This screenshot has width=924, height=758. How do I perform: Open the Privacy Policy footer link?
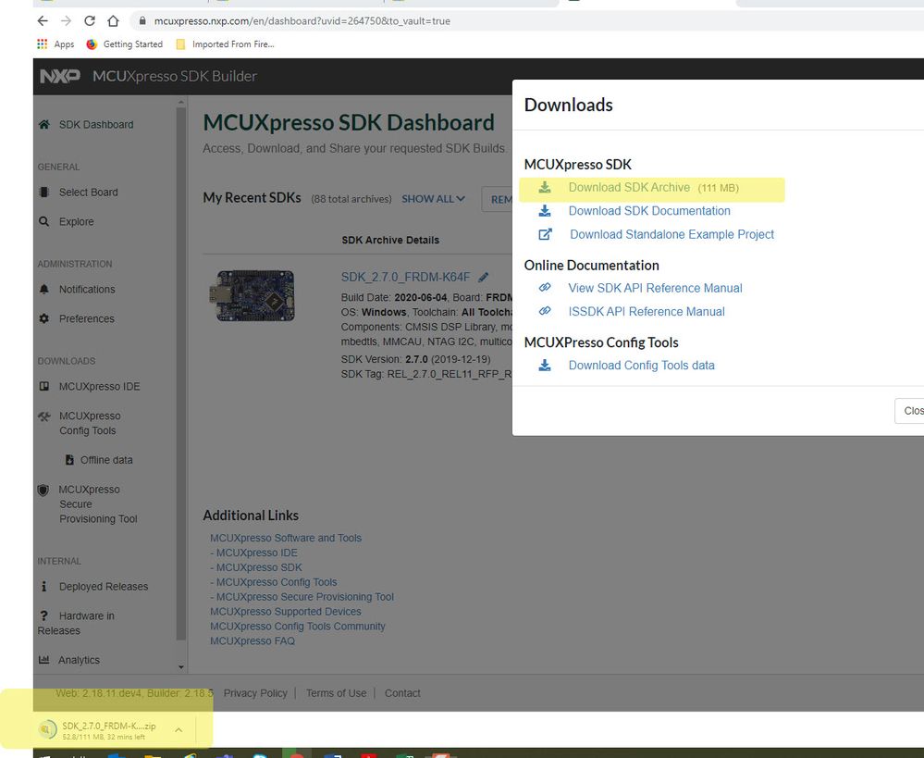tap(255, 693)
